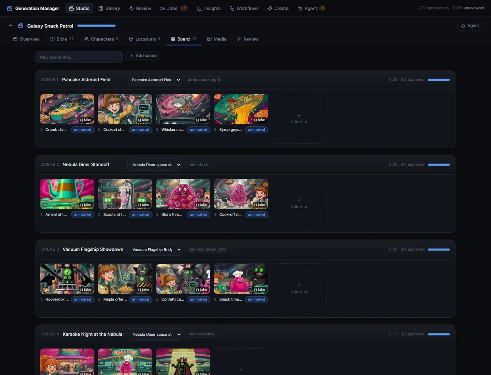The image size is (491, 375).
Task: Open the Maple offer shot thumbnail
Action: tap(125, 279)
